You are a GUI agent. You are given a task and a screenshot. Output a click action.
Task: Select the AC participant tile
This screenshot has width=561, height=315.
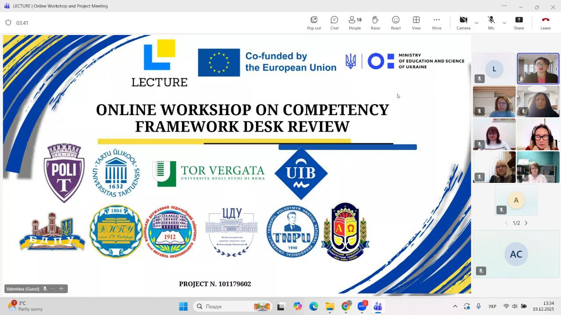click(x=516, y=254)
